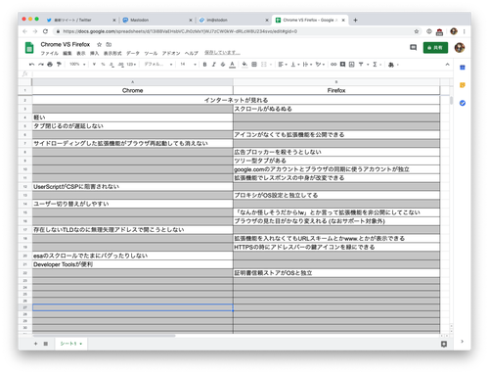
Task: Format as percent
Action: coord(103,65)
